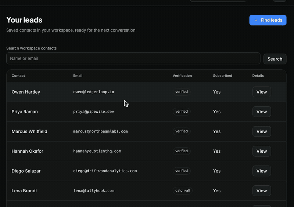Open View for Marcus Whitfield
The height and width of the screenshot is (207, 294).
[262, 131]
